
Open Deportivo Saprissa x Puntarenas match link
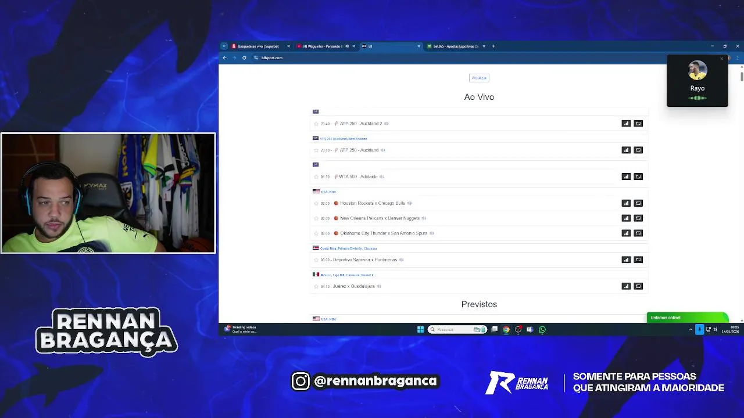click(365, 260)
